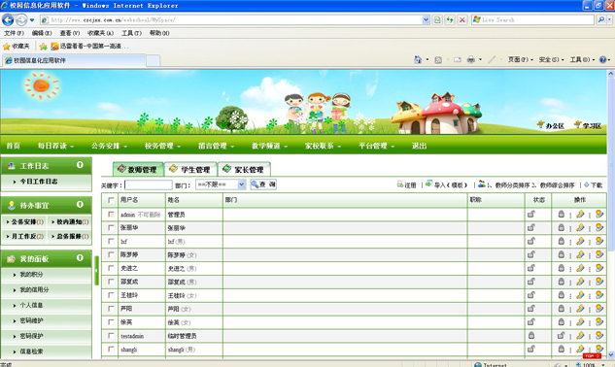Click the pencil edit icon in 徐英 row

580,322
